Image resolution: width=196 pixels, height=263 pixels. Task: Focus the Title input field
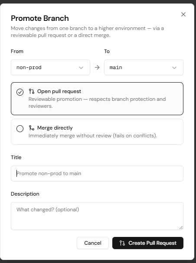(x=97, y=173)
